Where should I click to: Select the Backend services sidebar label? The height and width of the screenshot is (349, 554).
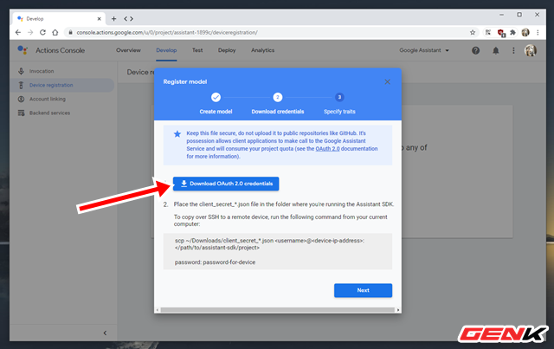click(x=49, y=113)
